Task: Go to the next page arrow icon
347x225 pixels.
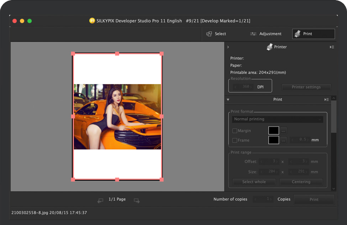Action: pyautogui.click(x=137, y=201)
